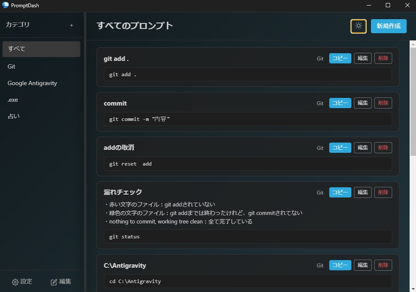Edit the addの取消 prompt
This screenshot has width=416, height=292.
click(x=363, y=148)
